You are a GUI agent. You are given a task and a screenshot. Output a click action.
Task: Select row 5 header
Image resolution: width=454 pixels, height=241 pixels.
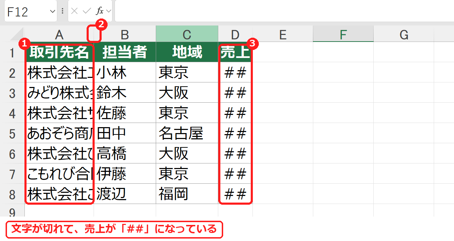[x=12, y=133]
